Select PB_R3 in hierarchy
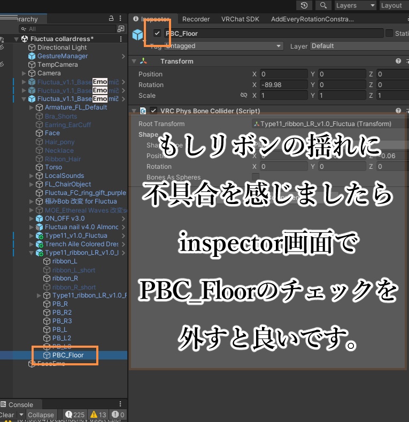The image size is (409, 422). point(62,321)
